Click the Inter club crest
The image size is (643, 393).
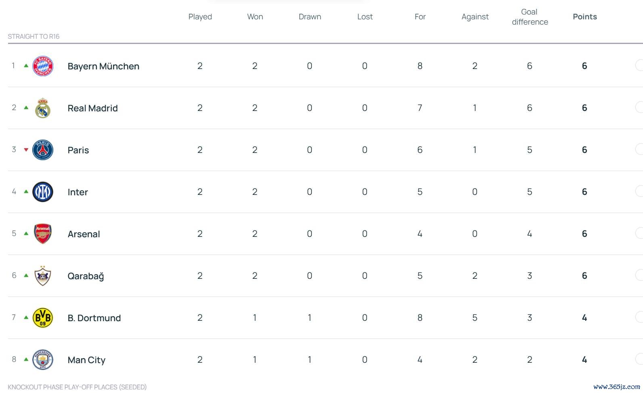(x=43, y=192)
